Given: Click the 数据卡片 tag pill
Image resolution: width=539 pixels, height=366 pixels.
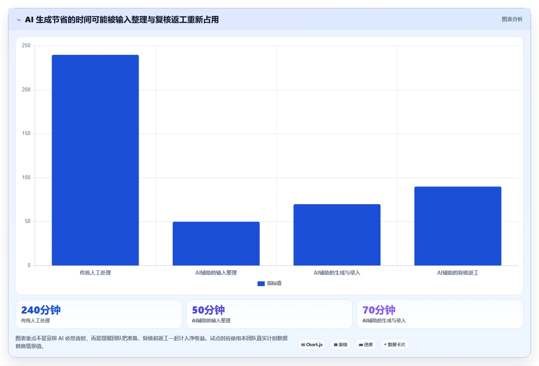Looking at the screenshot, I should [x=394, y=345].
